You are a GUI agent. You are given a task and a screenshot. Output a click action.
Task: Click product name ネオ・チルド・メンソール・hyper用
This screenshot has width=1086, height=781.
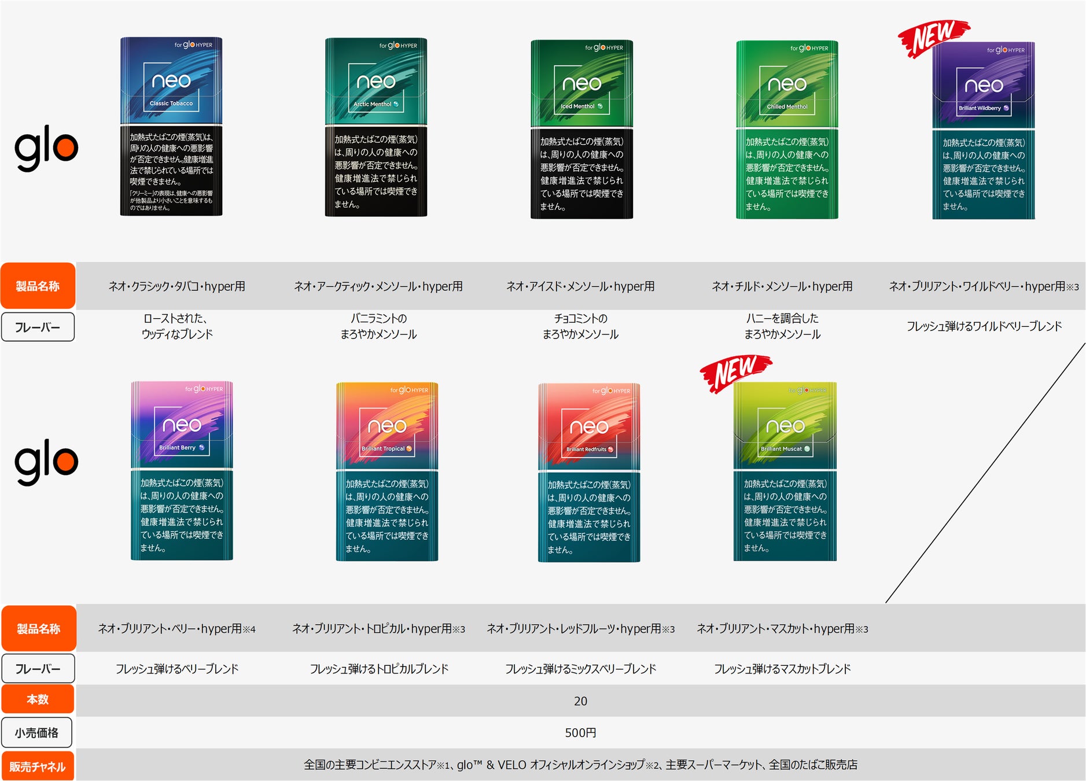(782, 286)
